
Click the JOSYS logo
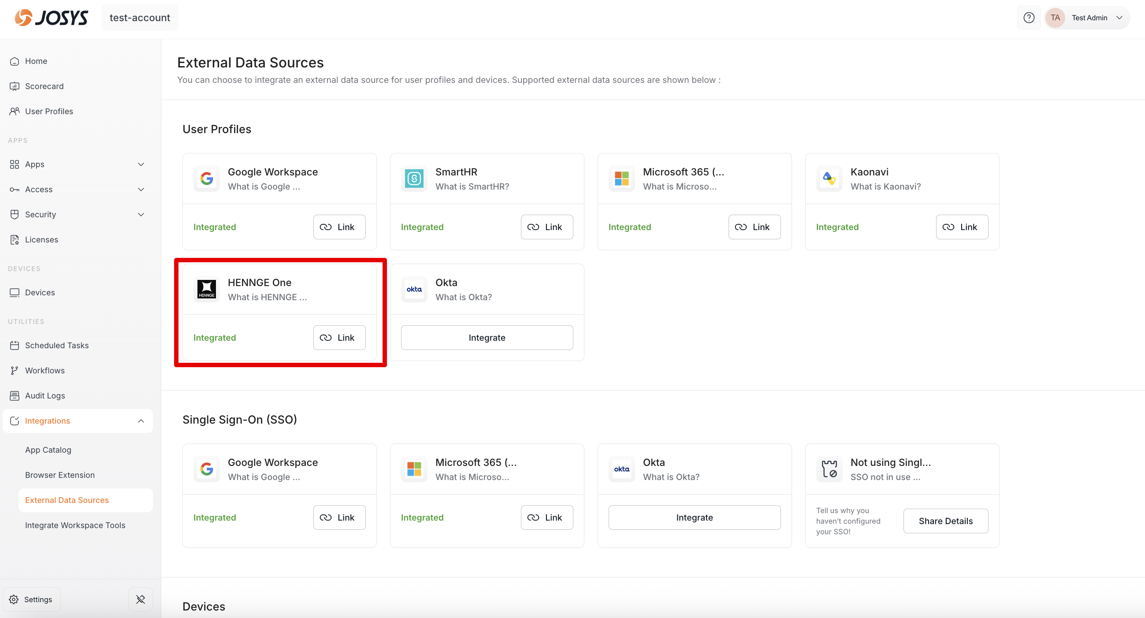[x=52, y=18]
